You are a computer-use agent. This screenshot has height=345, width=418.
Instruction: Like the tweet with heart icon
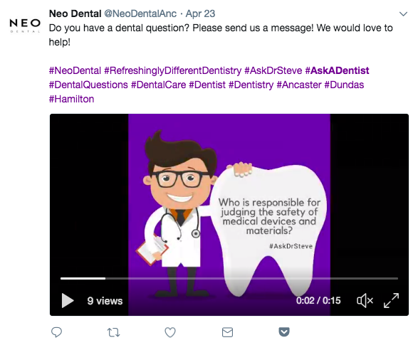tap(170, 332)
